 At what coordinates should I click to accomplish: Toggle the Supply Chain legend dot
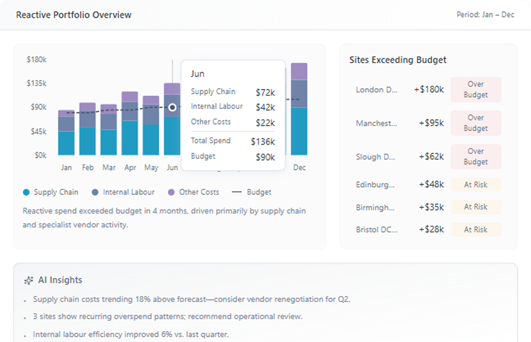pyautogui.click(x=27, y=192)
